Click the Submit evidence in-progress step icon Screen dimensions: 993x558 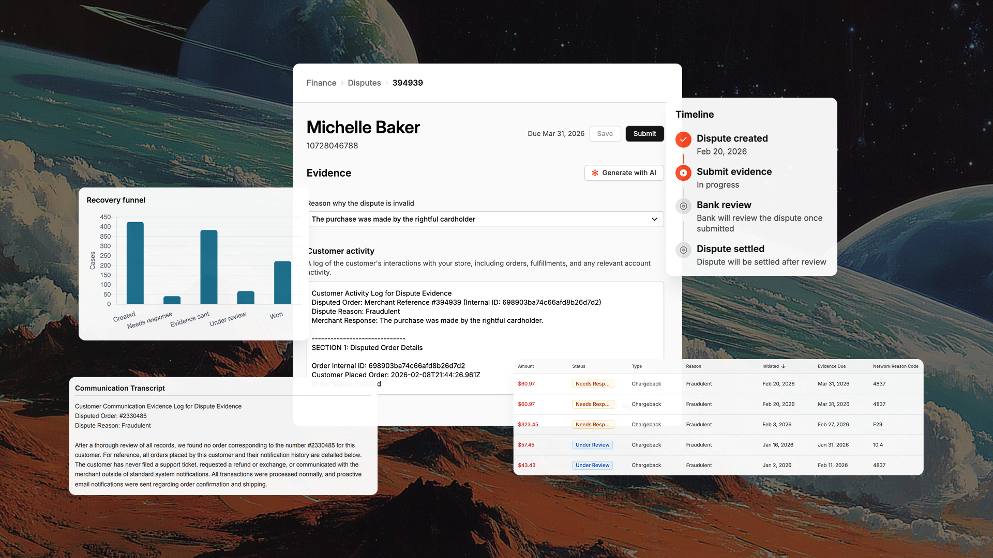(683, 173)
